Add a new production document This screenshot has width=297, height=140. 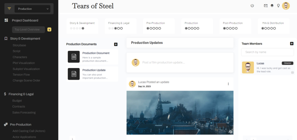tap(116, 44)
